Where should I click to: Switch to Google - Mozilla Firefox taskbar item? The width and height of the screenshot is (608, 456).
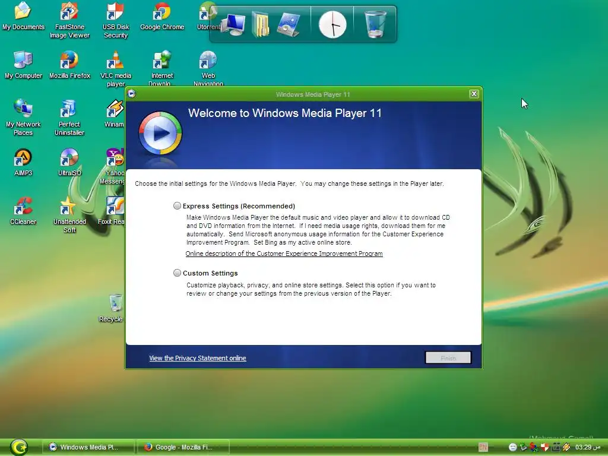point(183,447)
